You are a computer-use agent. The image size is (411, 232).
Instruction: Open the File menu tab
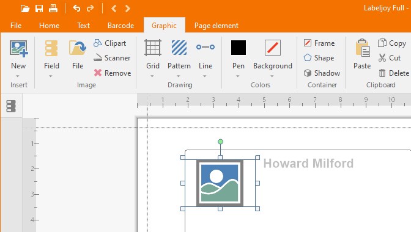(16, 26)
